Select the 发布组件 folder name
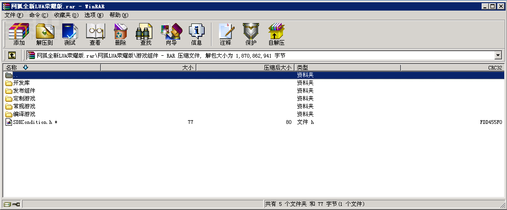 24,91
